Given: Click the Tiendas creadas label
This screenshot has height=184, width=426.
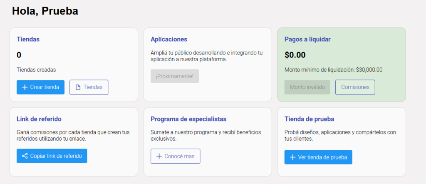Looking at the screenshot, I should pyautogui.click(x=36, y=70).
